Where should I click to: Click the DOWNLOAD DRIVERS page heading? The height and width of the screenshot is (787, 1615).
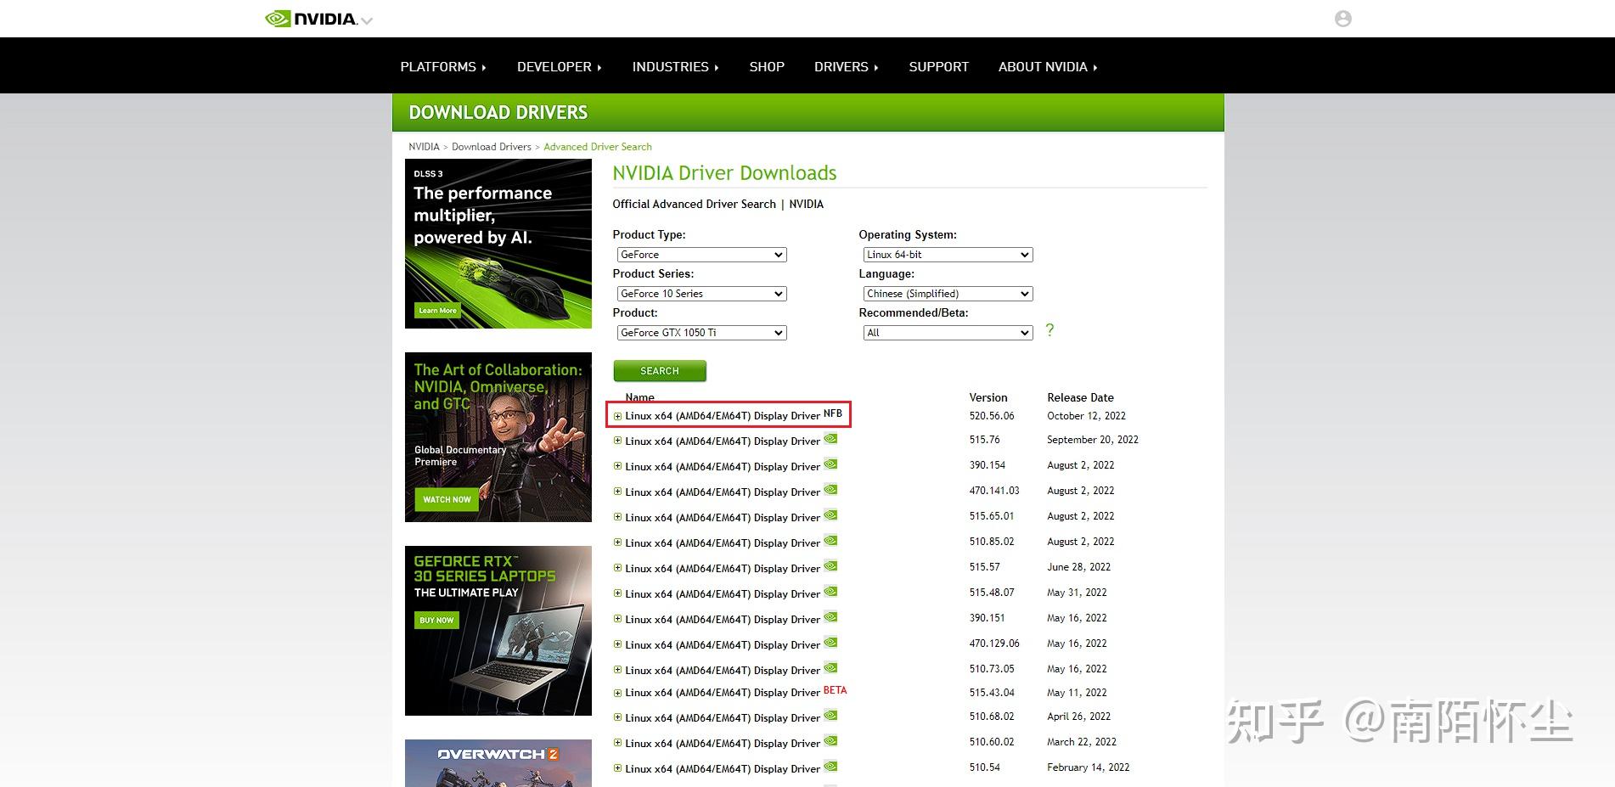tap(498, 112)
